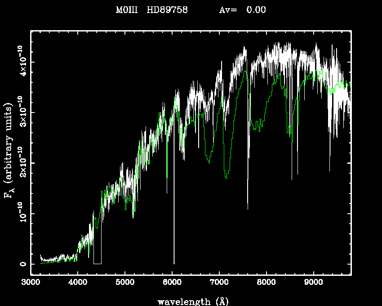
Task: Click the 8000 wavelength tick label
Action: click(267, 283)
